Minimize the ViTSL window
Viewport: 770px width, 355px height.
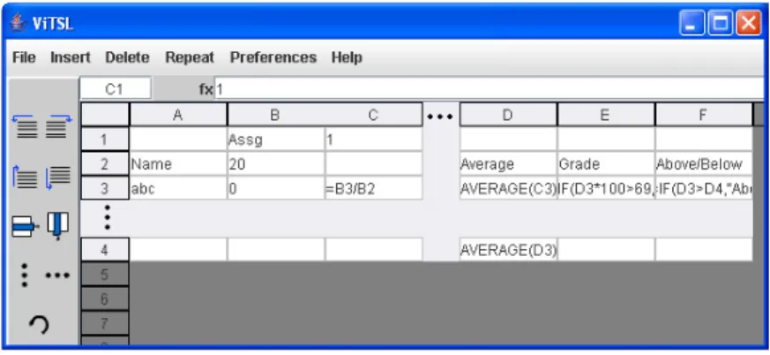click(x=692, y=23)
